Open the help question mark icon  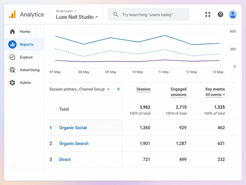point(220,14)
